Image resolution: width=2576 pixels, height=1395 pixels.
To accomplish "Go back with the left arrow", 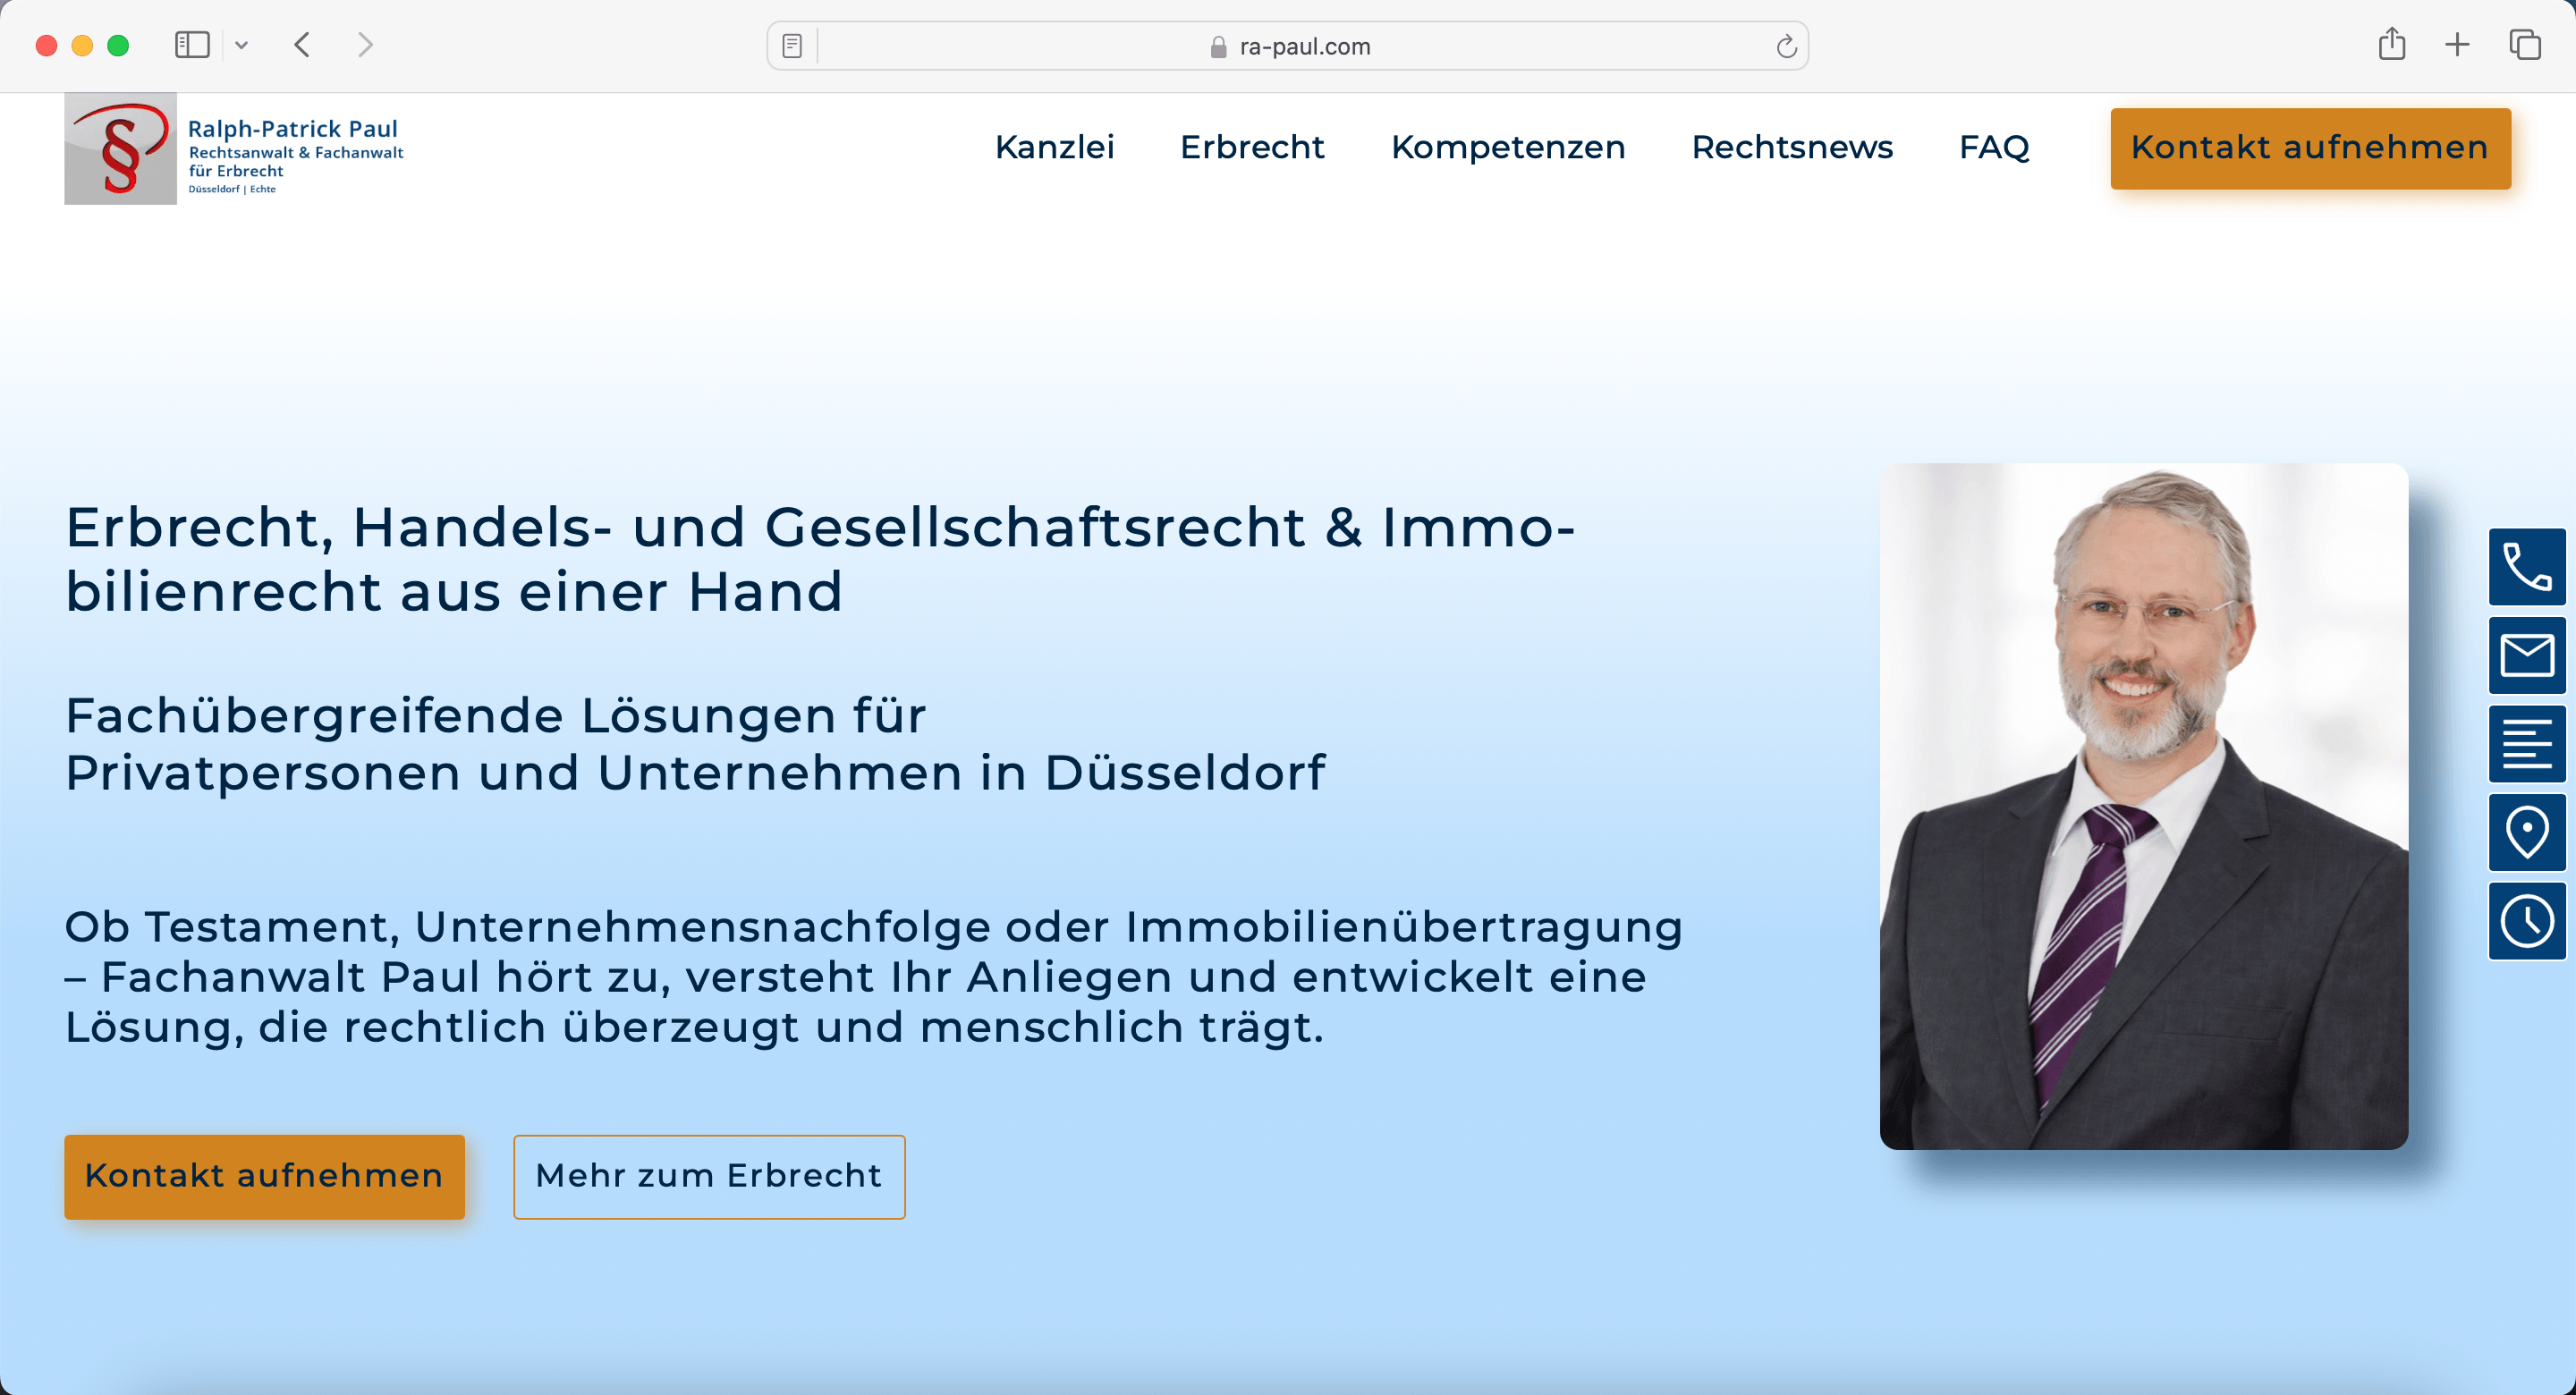I will (302, 45).
